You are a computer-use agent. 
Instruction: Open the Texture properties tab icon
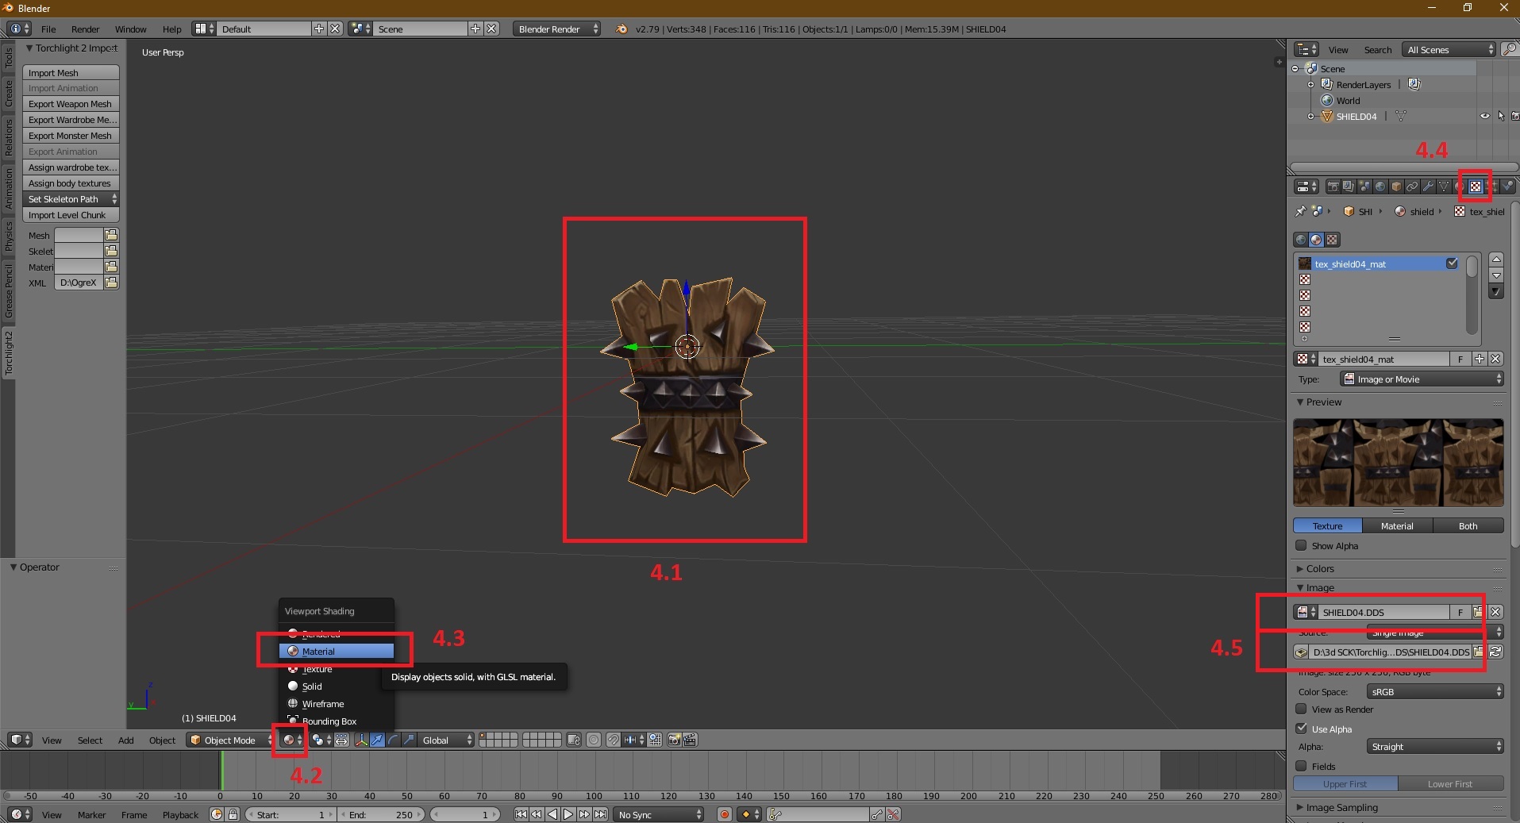[1475, 187]
